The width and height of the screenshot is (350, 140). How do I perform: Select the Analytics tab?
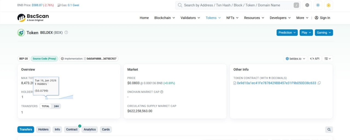(90, 130)
